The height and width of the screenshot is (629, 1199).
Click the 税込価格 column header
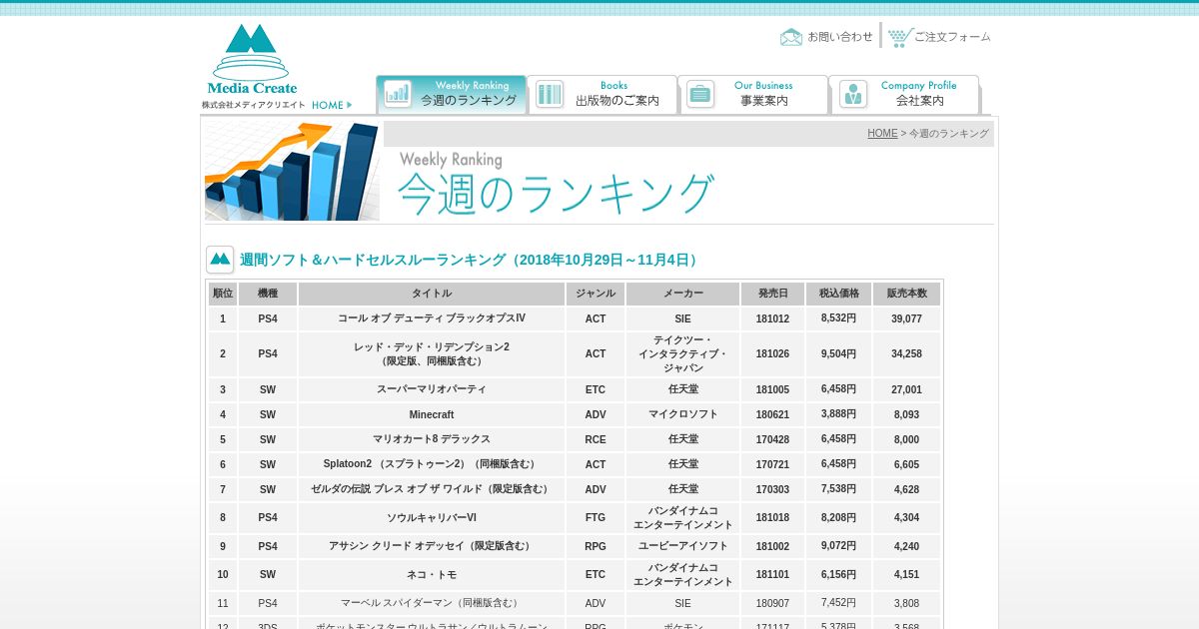pos(839,294)
